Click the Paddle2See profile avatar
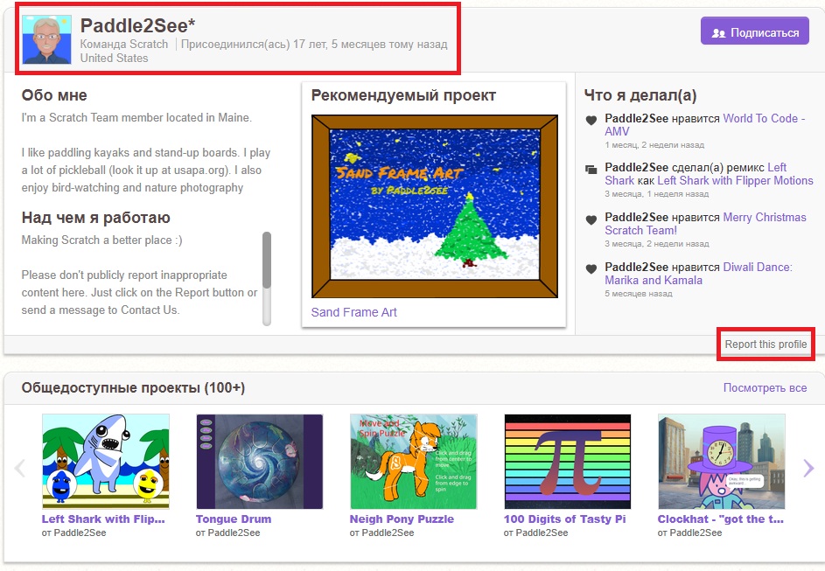Image resolution: width=825 pixels, height=571 pixels. click(x=46, y=39)
